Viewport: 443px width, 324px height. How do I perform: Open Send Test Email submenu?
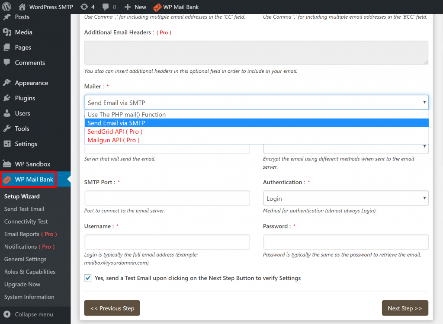(x=24, y=209)
